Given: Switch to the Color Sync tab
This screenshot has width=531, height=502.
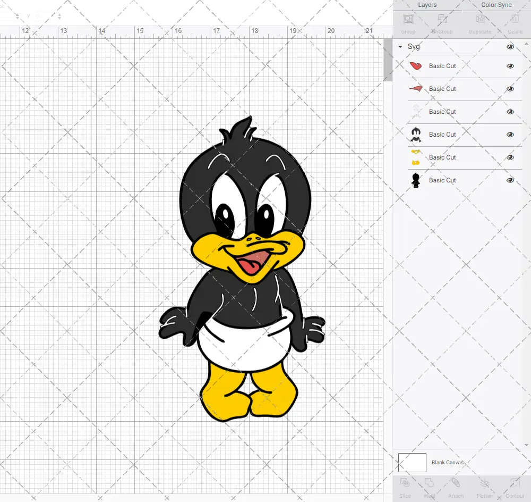Looking at the screenshot, I should click(496, 5).
